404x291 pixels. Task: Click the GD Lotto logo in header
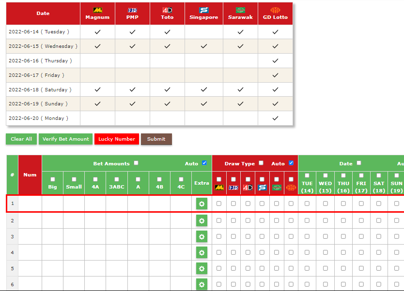[x=275, y=10]
